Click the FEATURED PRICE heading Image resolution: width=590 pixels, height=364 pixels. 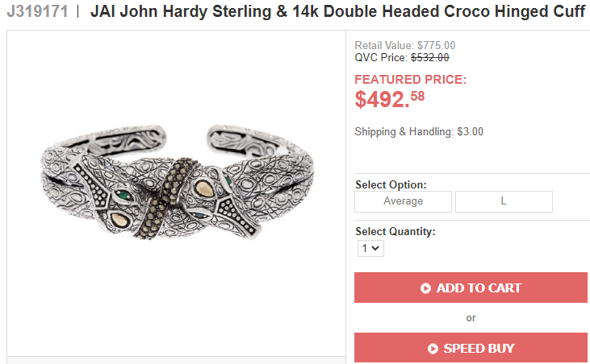411,80
